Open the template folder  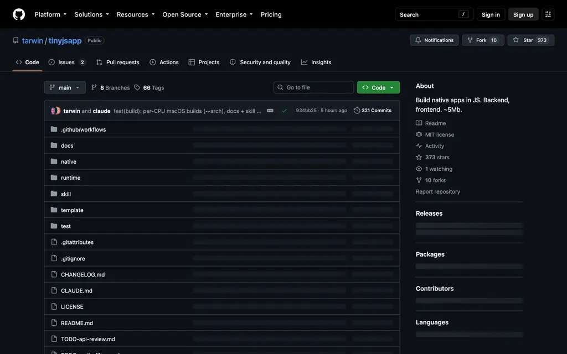click(x=72, y=210)
